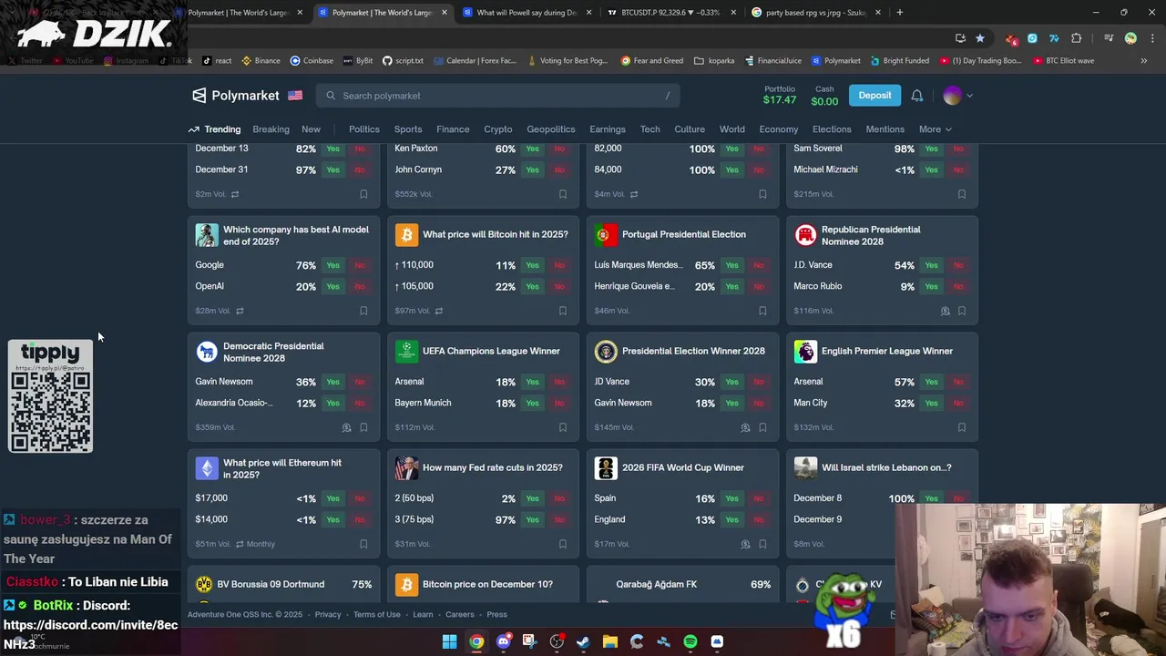Bookmark the English Premier League Winner market
Image resolution: width=1166 pixels, height=656 pixels.
[962, 427]
